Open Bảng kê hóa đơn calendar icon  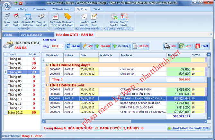coord(124,19)
